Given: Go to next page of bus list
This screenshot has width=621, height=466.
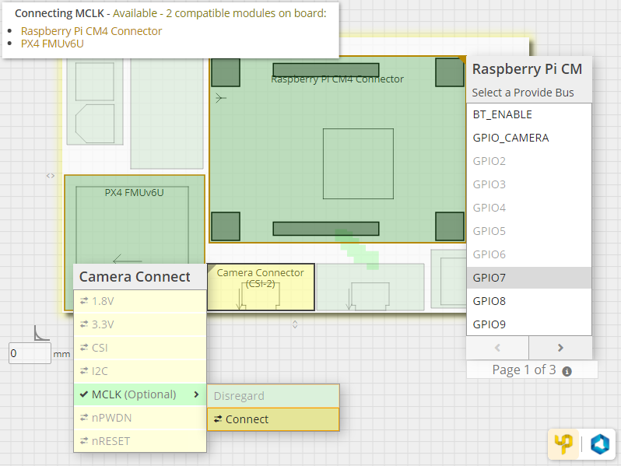Looking at the screenshot, I should pyautogui.click(x=560, y=348).
